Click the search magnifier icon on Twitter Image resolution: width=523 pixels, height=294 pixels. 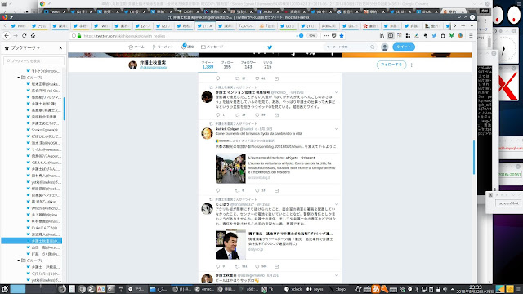tap(373, 47)
